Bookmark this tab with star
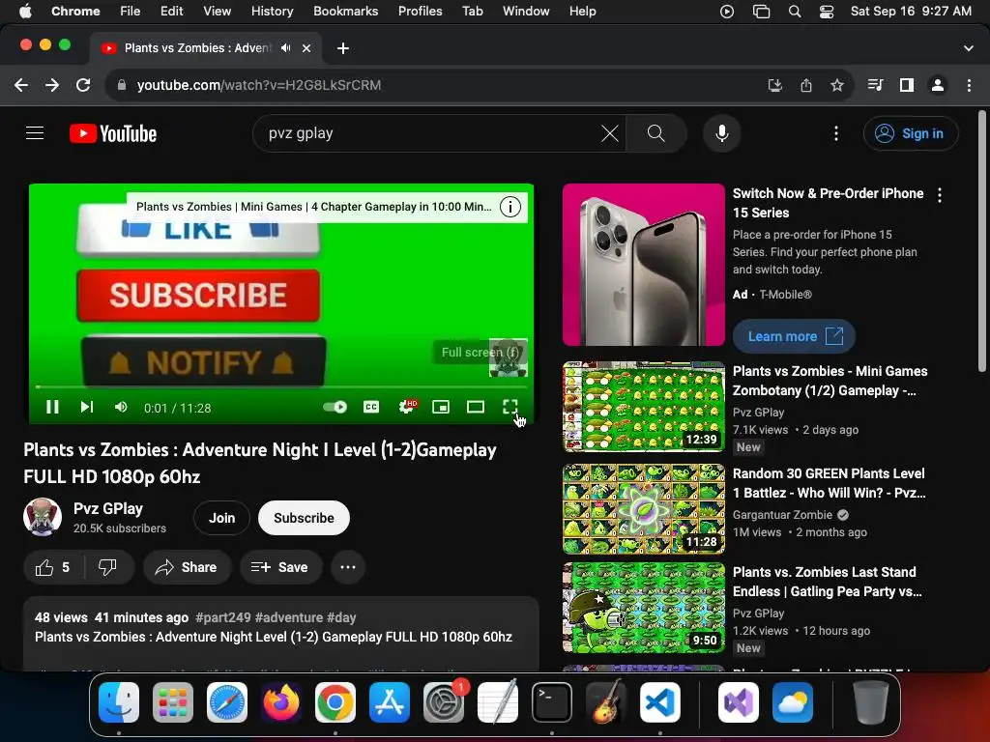990x742 pixels. [x=837, y=85]
